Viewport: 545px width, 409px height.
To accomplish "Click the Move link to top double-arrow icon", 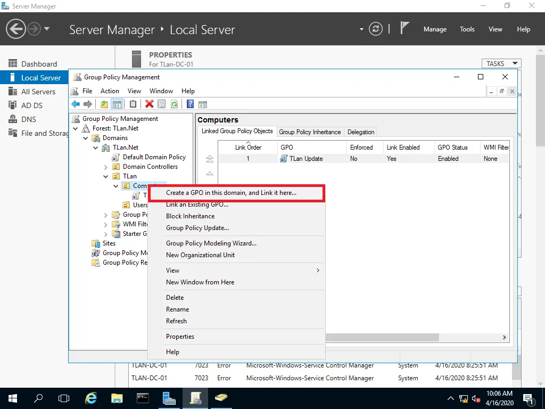I will [210, 159].
